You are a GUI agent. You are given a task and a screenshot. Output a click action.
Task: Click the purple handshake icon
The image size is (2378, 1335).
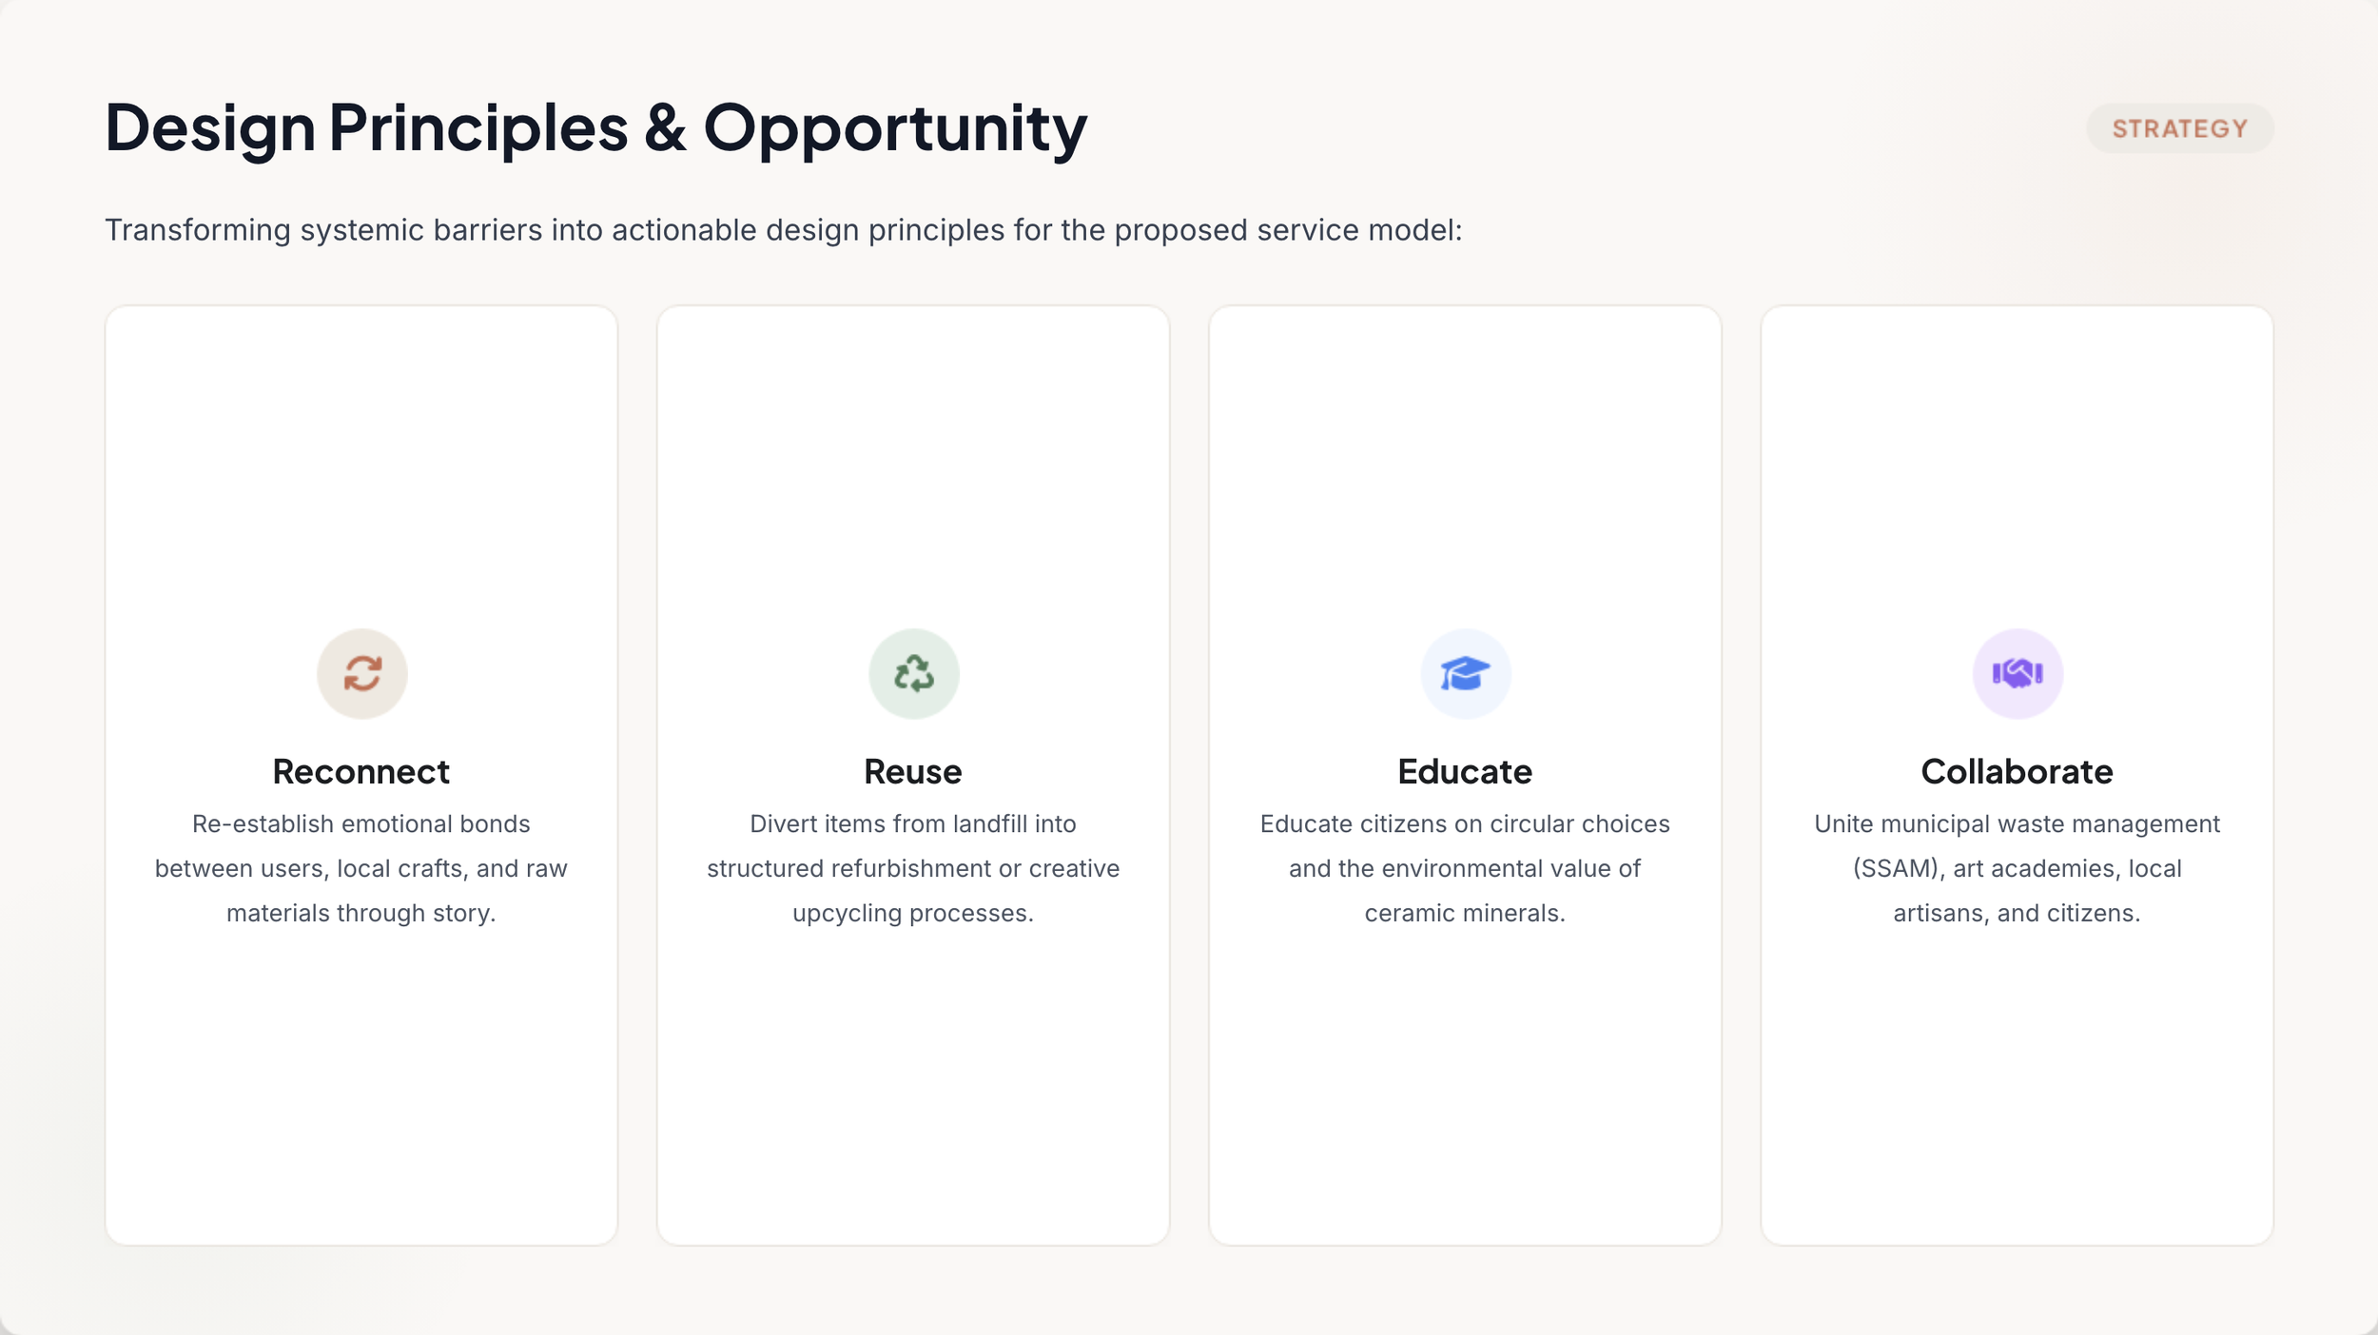point(2017,673)
